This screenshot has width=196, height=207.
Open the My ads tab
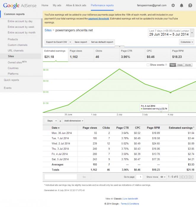(57, 5)
